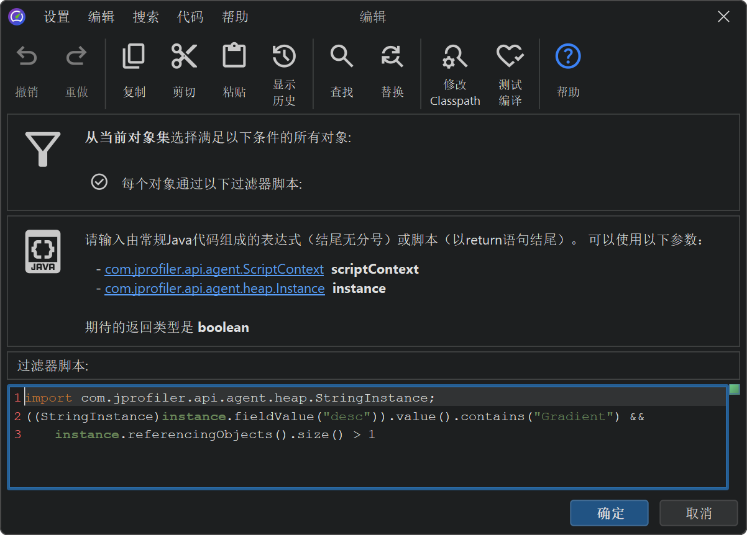
Task: Select the Cut (剪切) scissors icon
Action: [184, 57]
